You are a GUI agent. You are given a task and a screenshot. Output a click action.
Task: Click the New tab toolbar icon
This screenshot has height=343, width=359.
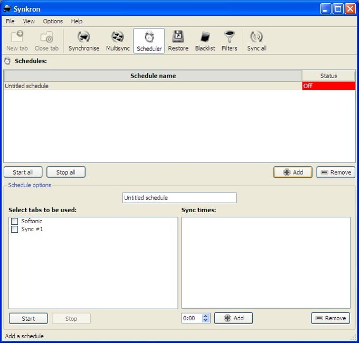17,41
